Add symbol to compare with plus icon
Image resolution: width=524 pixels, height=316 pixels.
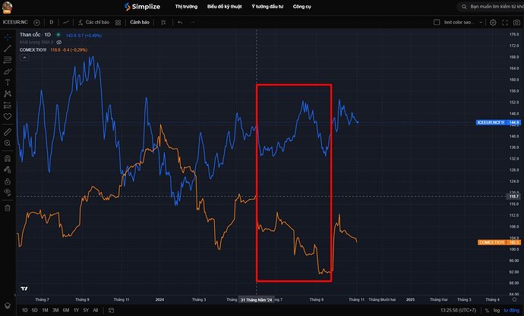36,22
